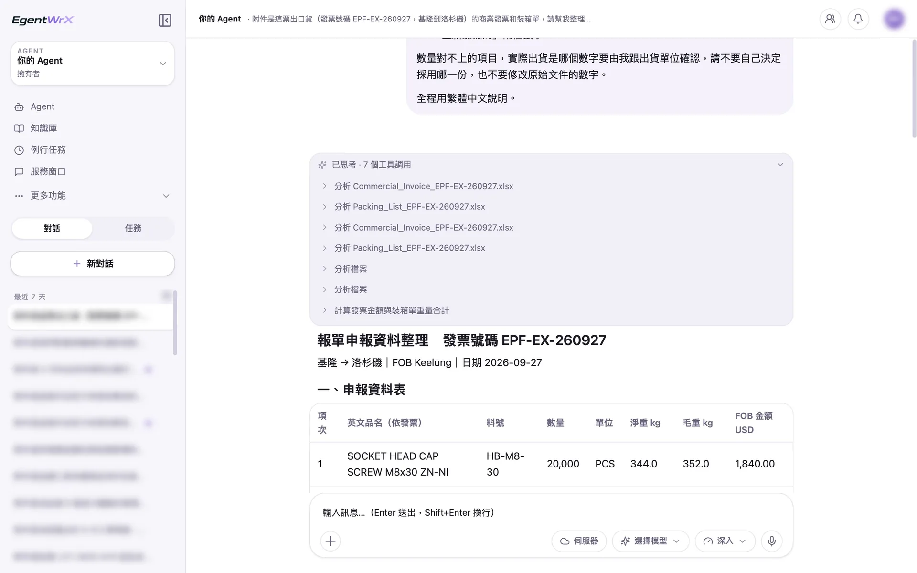Click the message input field
917x573 pixels.
point(551,512)
